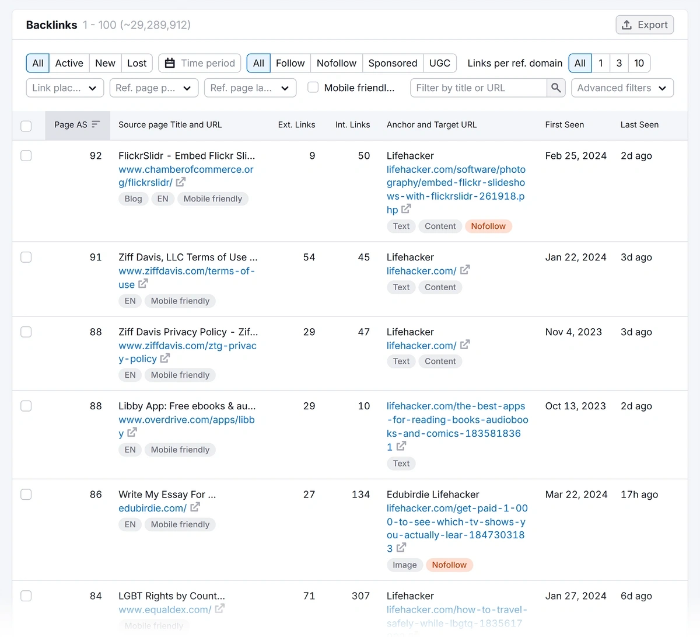700x637 pixels.
Task: Open external icon for Privacy Policy target lifehacker.com
Action: [465, 345]
